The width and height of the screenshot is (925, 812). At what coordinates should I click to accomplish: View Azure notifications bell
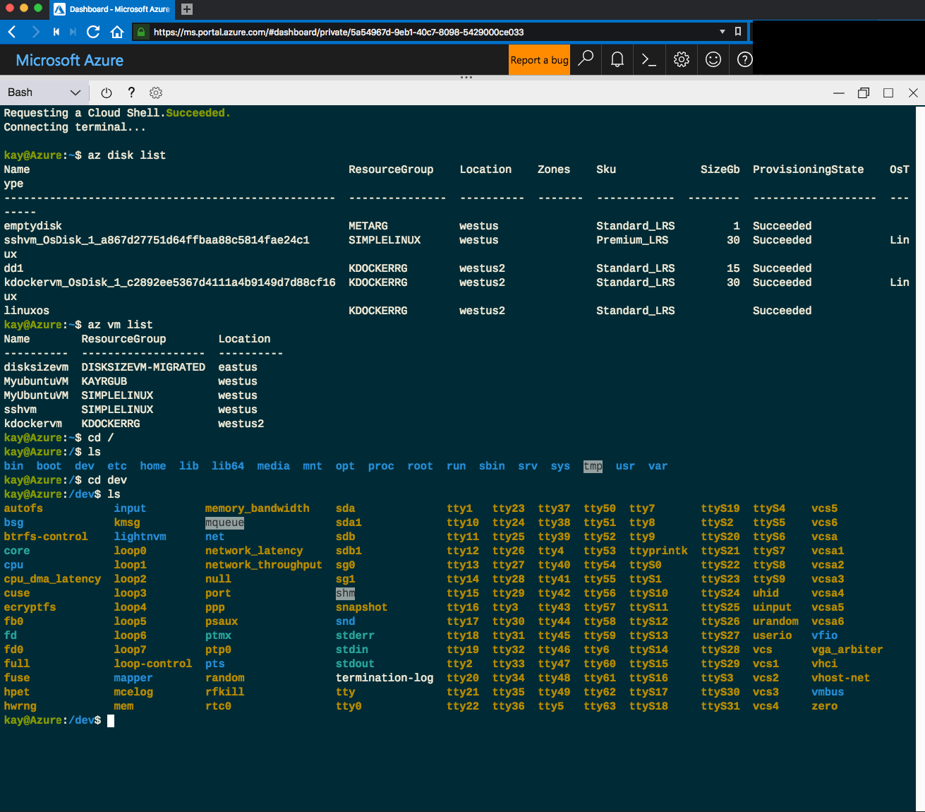(617, 59)
